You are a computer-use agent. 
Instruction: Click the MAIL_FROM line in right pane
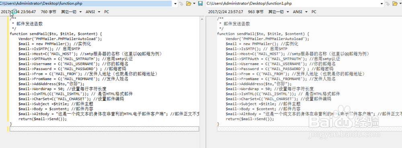[x=295, y=74]
